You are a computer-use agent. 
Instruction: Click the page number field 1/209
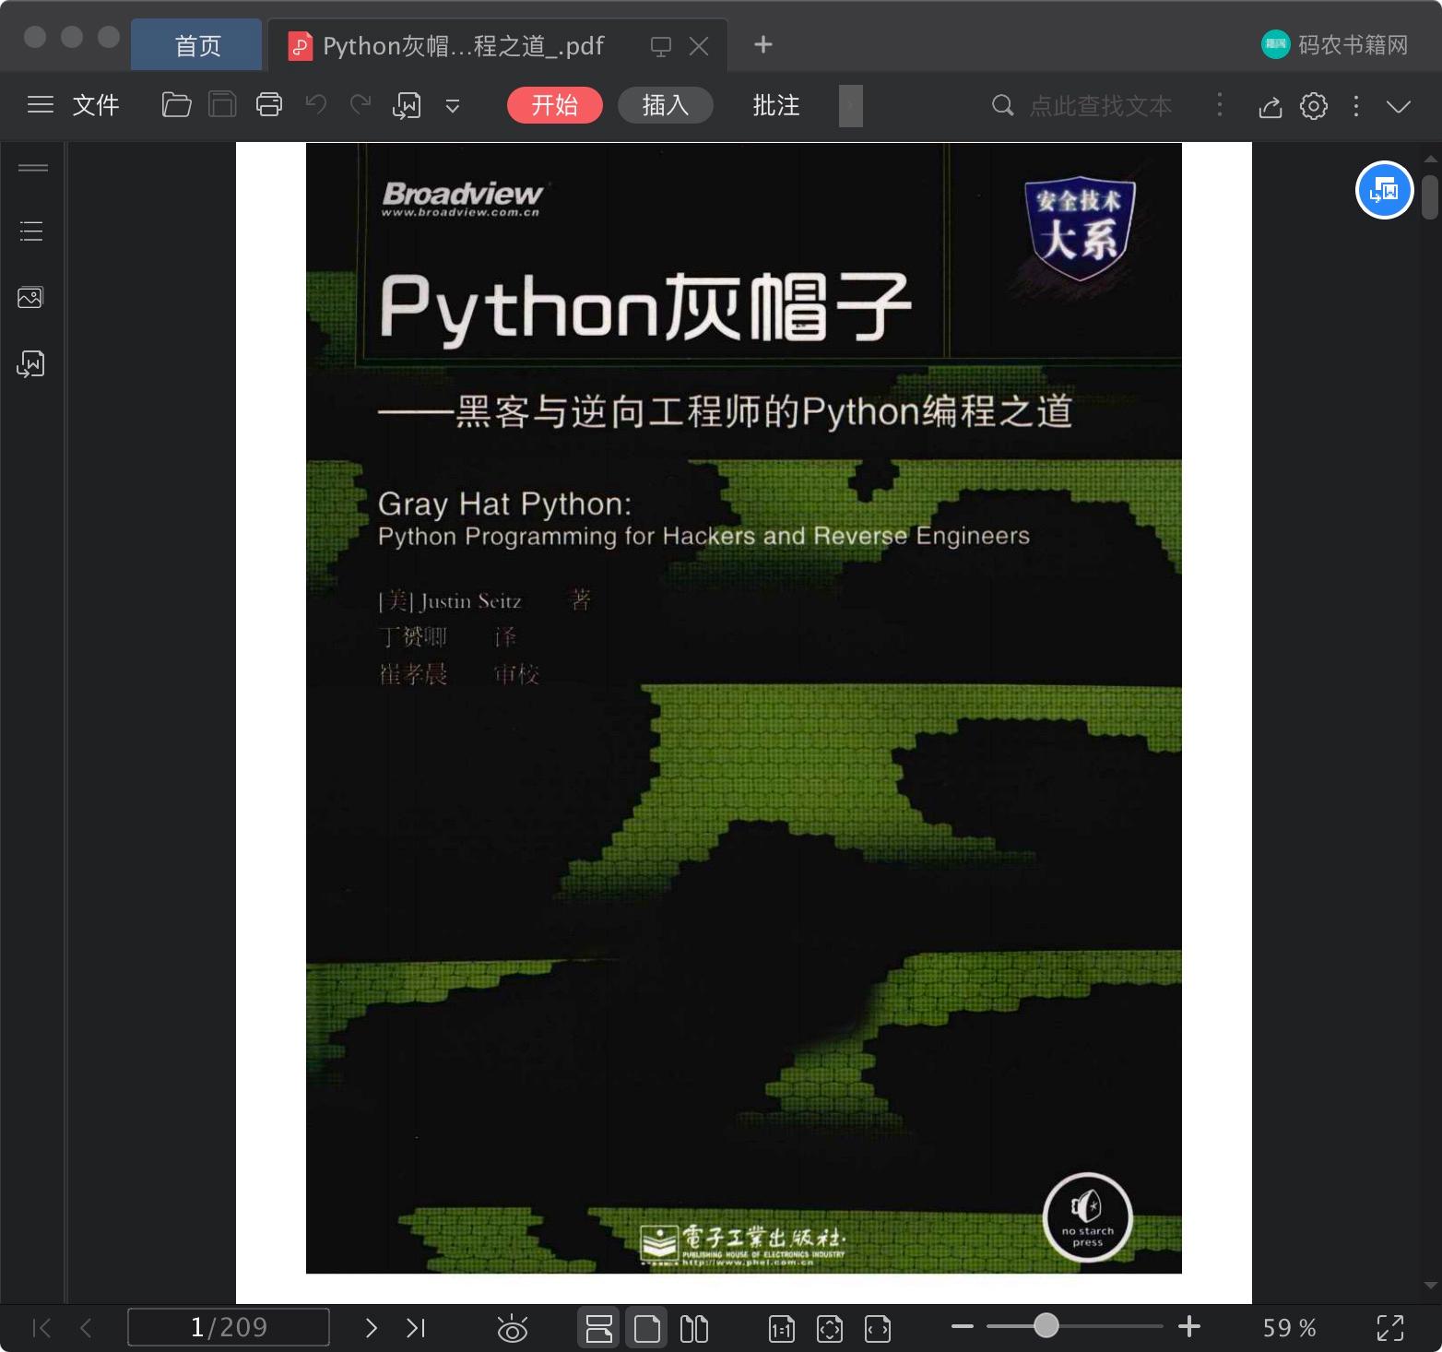(229, 1327)
